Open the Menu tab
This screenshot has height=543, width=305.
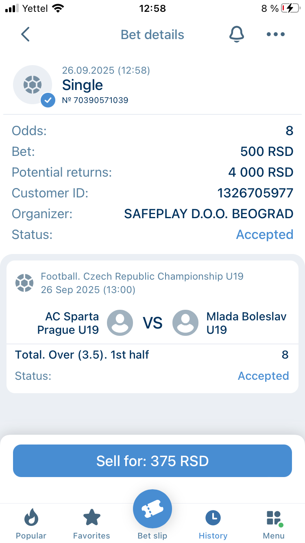tap(274, 524)
